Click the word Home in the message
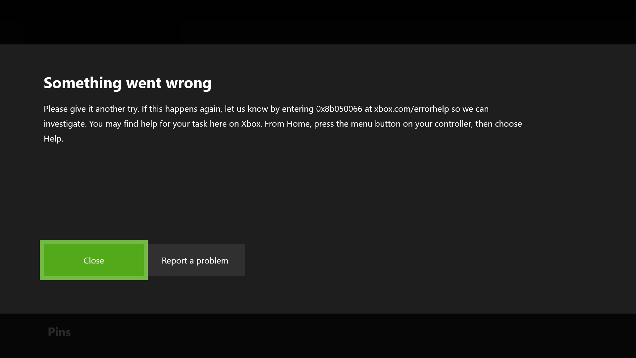The image size is (636, 358). (x=298, y=124)
